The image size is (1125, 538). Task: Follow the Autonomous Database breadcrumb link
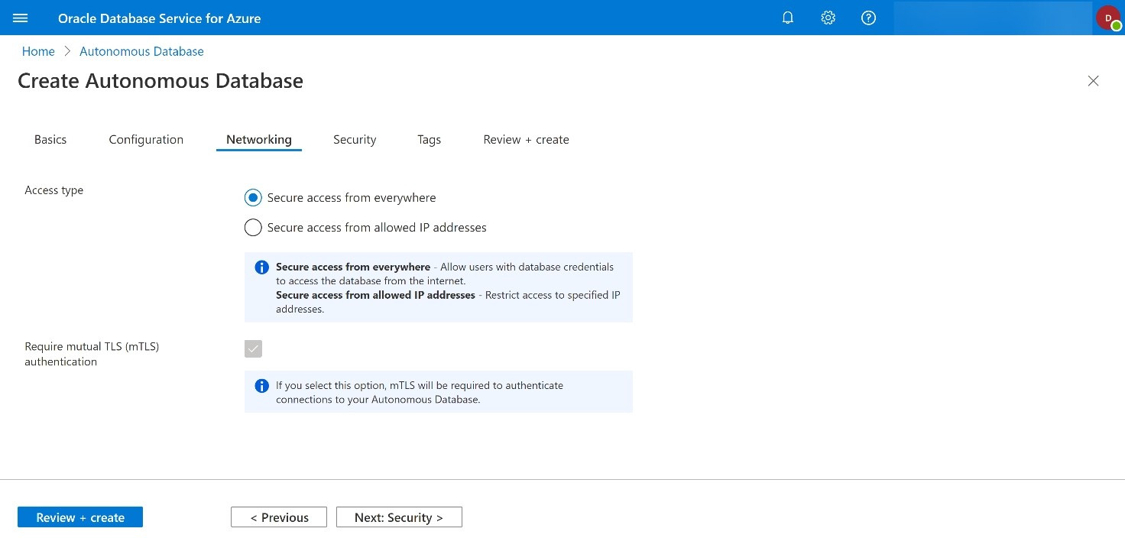pos(141,52)
